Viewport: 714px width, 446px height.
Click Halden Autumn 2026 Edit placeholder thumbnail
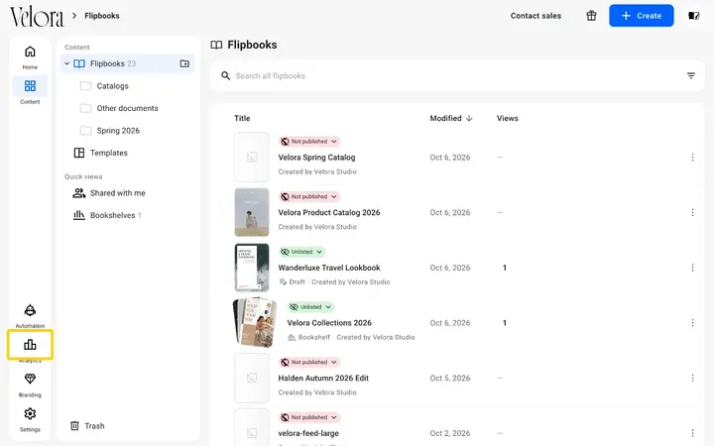[252, 379]
